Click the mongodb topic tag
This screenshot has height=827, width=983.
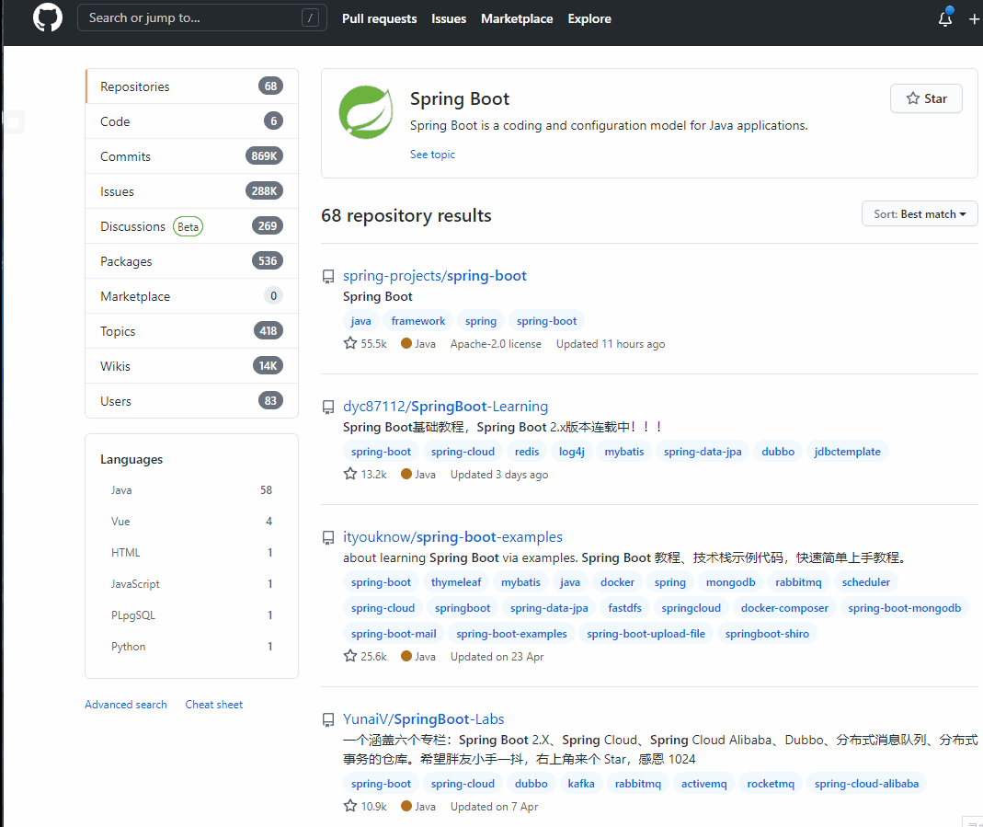pos(730,582)
